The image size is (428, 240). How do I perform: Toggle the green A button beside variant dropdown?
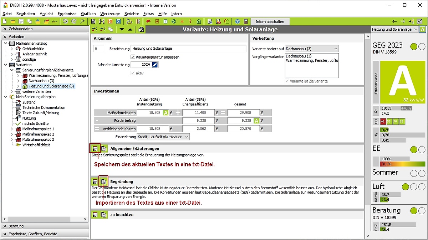pyautogui.click(x=422, y=30)
